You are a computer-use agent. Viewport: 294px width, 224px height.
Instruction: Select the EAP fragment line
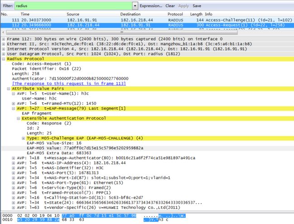[x=37, y=113]
